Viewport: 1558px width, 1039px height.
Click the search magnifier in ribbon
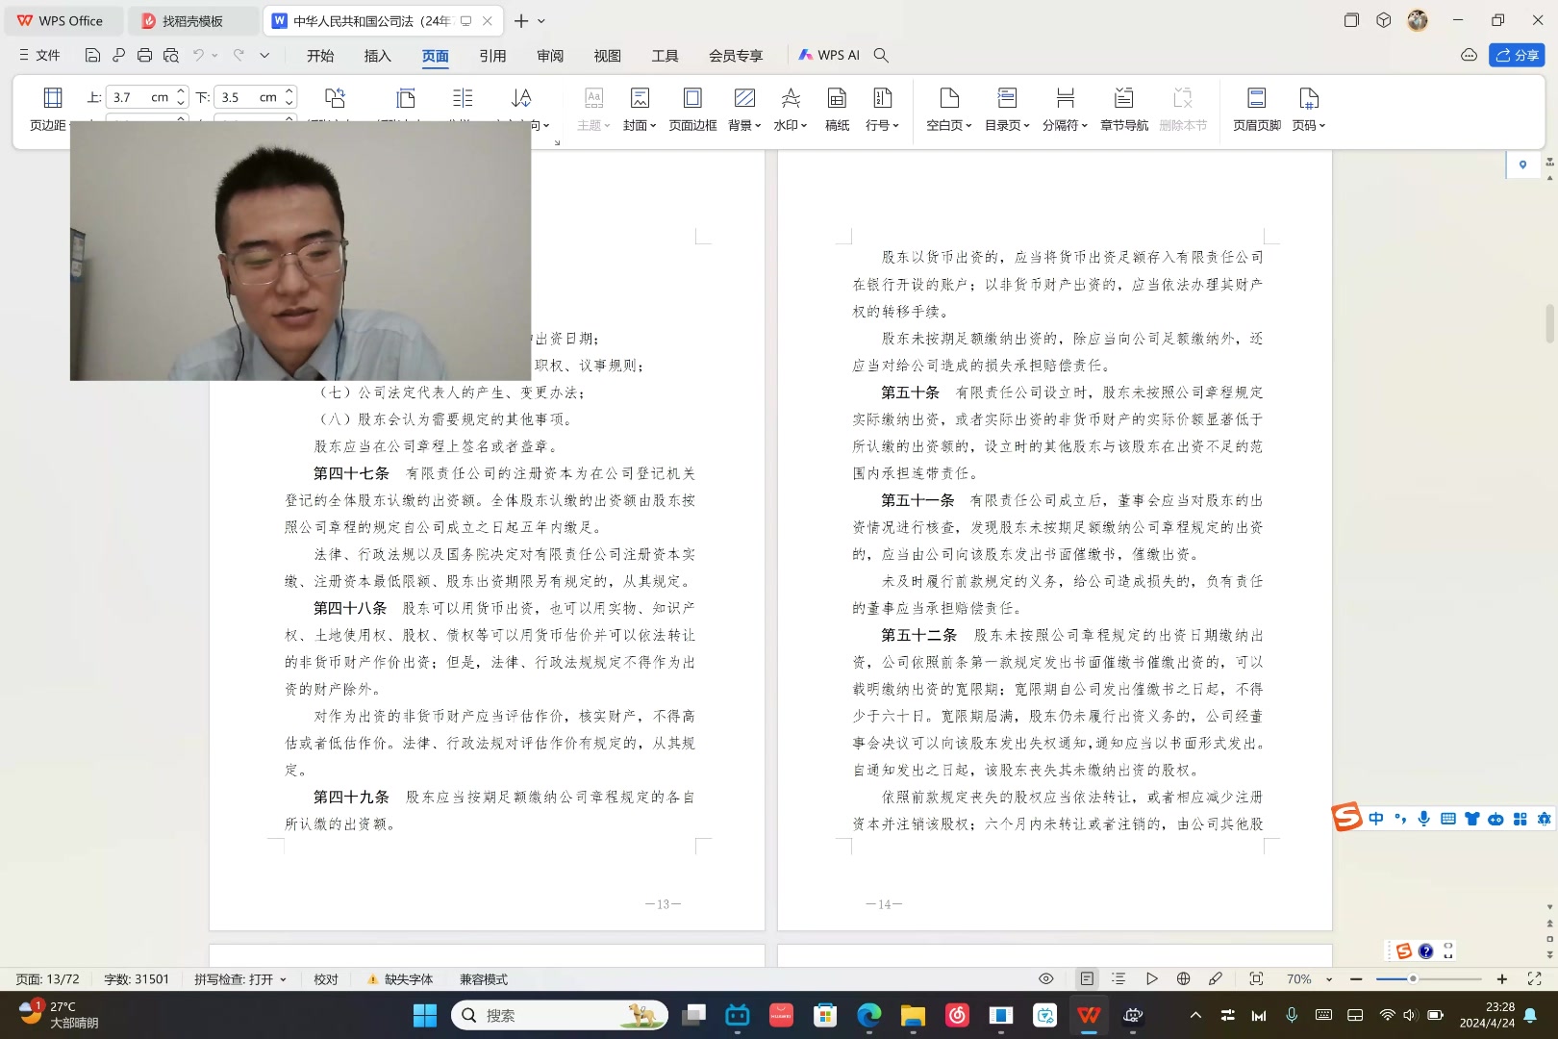pyautogui.click(x=881, y=55)
